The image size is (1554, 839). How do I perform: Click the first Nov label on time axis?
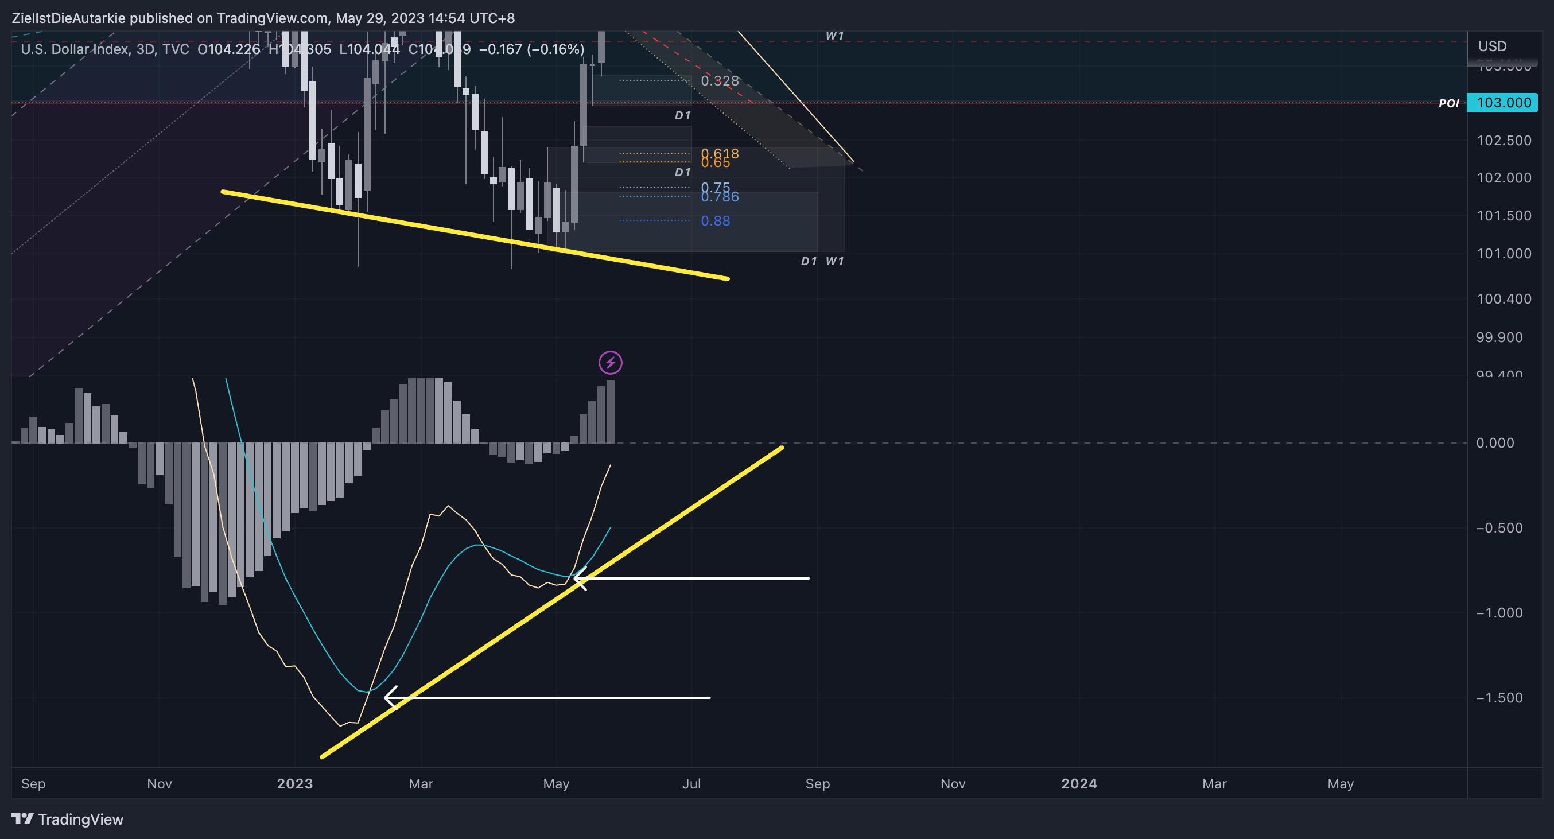[x=160, y=783]
